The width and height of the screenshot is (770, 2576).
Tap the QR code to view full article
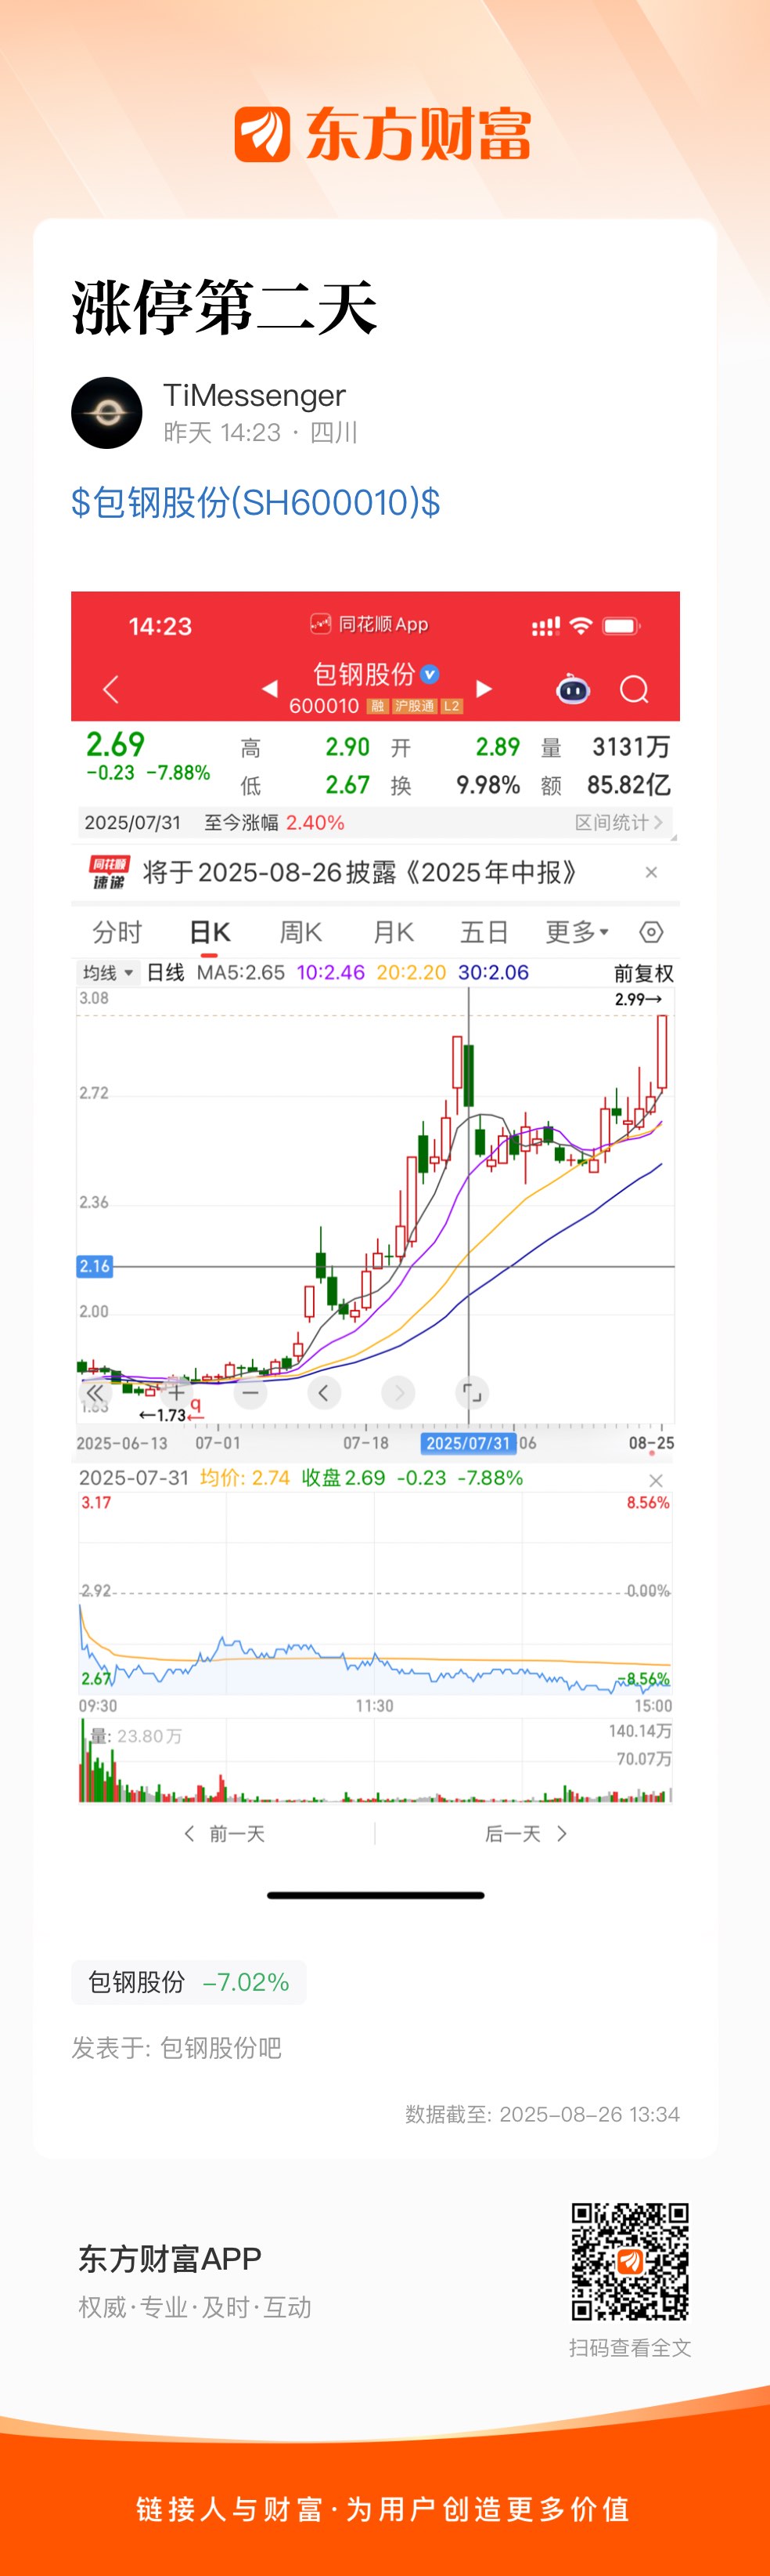[x=629, y=2261]
